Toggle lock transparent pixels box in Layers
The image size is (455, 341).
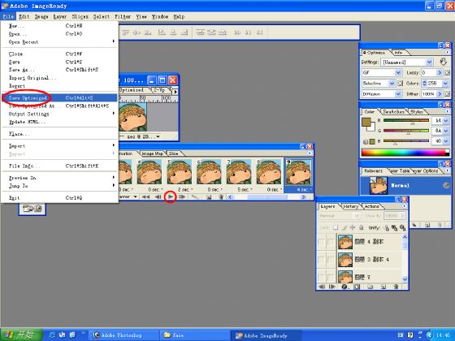pos(336,228)
